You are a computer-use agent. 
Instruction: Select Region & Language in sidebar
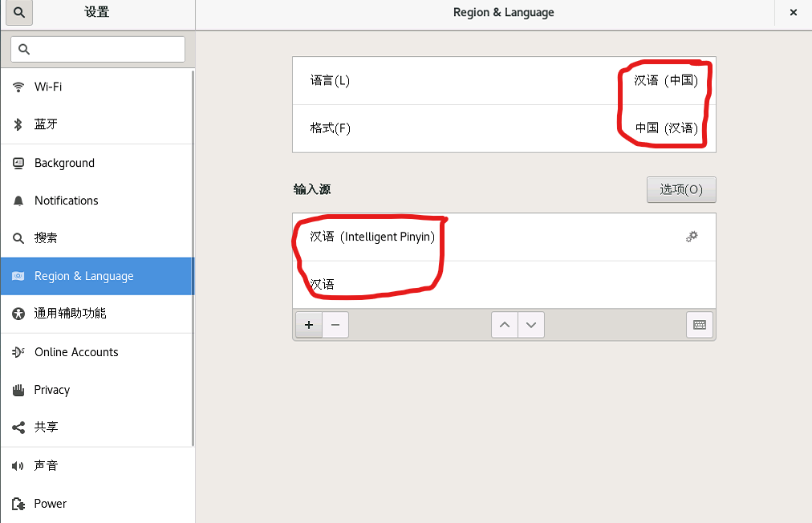97,276
